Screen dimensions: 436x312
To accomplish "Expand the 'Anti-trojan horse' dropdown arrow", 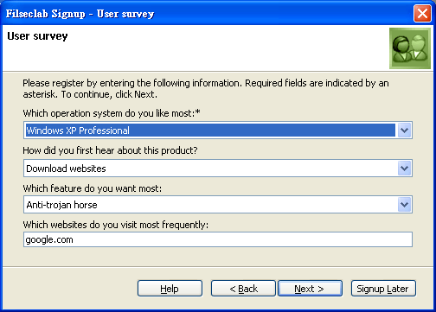I will [404, 205].
